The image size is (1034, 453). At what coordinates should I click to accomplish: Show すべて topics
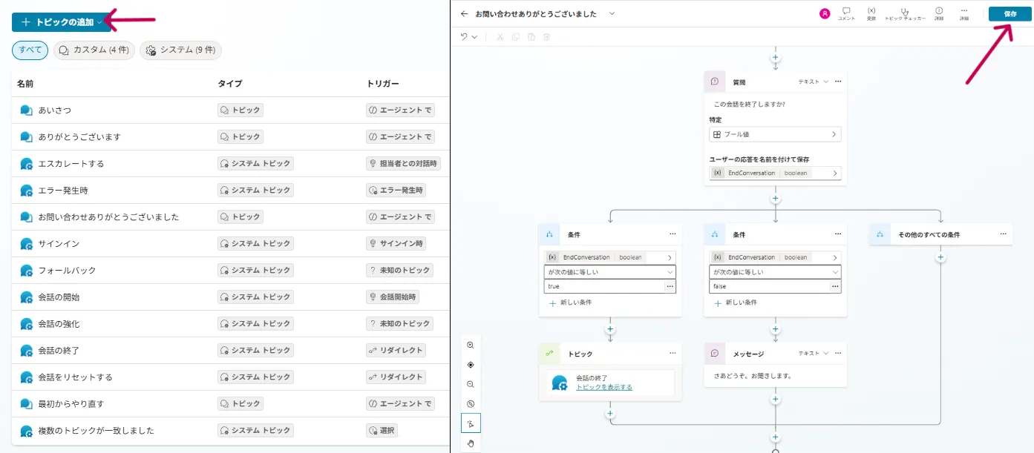29,50
